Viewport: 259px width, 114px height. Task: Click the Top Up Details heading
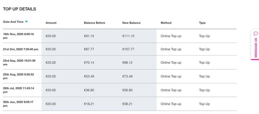point(19,9)
